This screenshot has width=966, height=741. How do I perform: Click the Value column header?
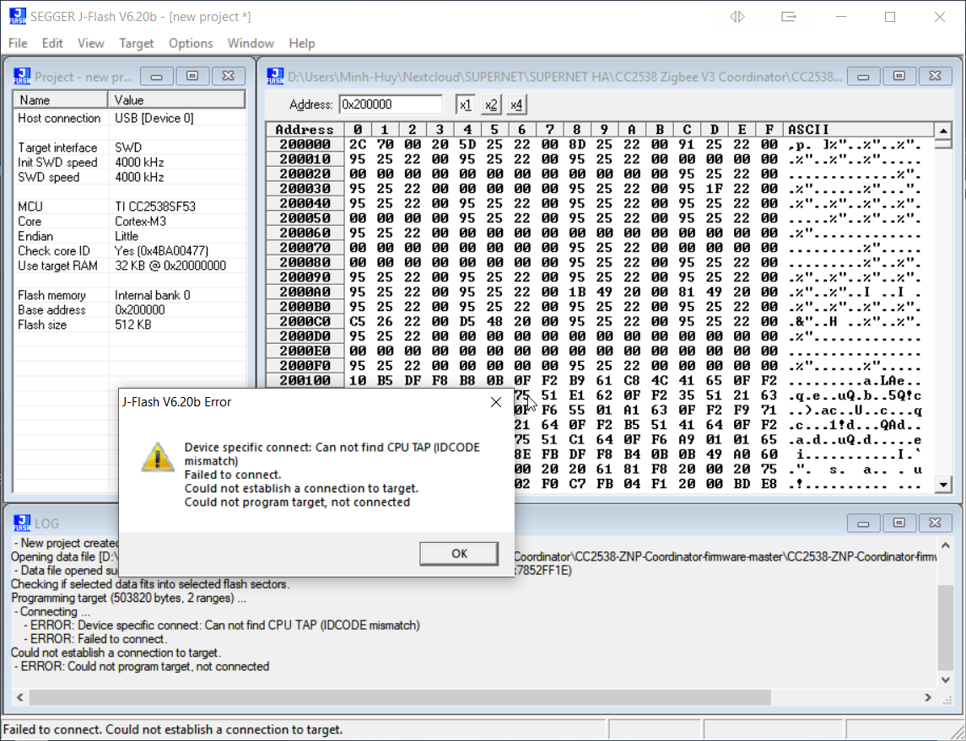click(176, 99)
